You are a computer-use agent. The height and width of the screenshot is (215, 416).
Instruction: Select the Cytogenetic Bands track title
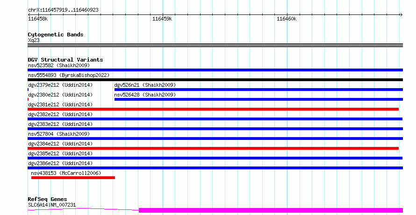(56, 35)
